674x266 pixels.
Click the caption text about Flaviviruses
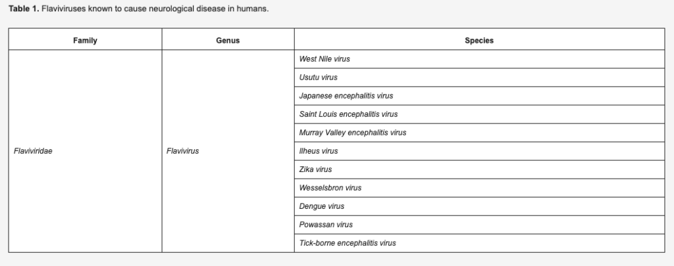[155, 9]
